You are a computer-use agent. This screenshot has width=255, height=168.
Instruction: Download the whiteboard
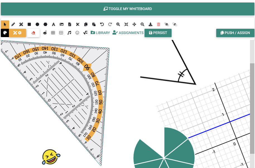point(150,24)
